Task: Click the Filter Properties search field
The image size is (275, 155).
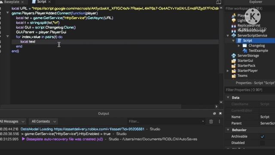Action: coord(250,90)
